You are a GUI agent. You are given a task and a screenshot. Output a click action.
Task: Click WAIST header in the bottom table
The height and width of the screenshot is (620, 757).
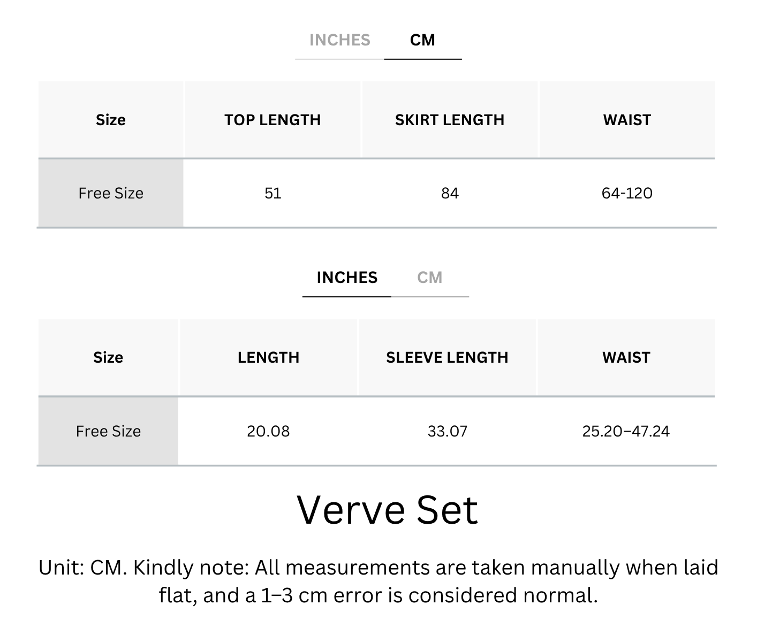[x=626, y=357]
